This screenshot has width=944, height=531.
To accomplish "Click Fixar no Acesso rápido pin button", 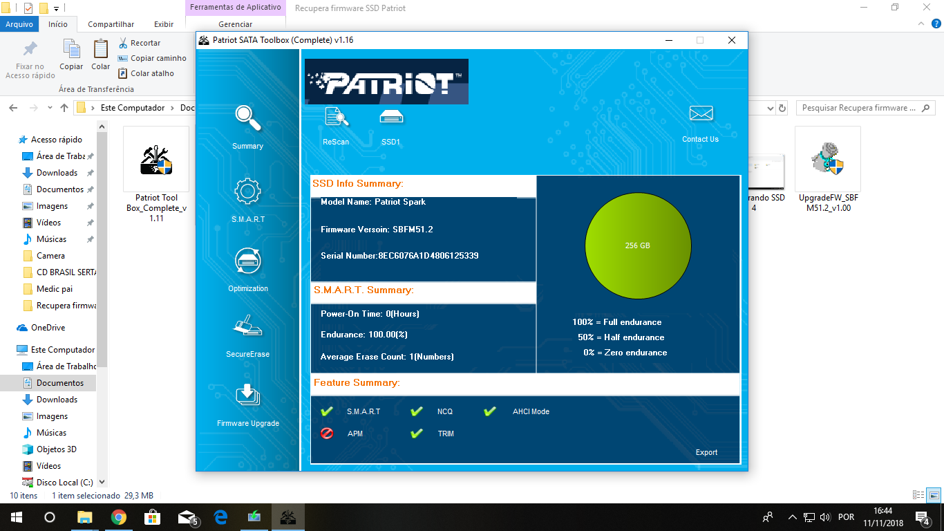I will [30, 59].
